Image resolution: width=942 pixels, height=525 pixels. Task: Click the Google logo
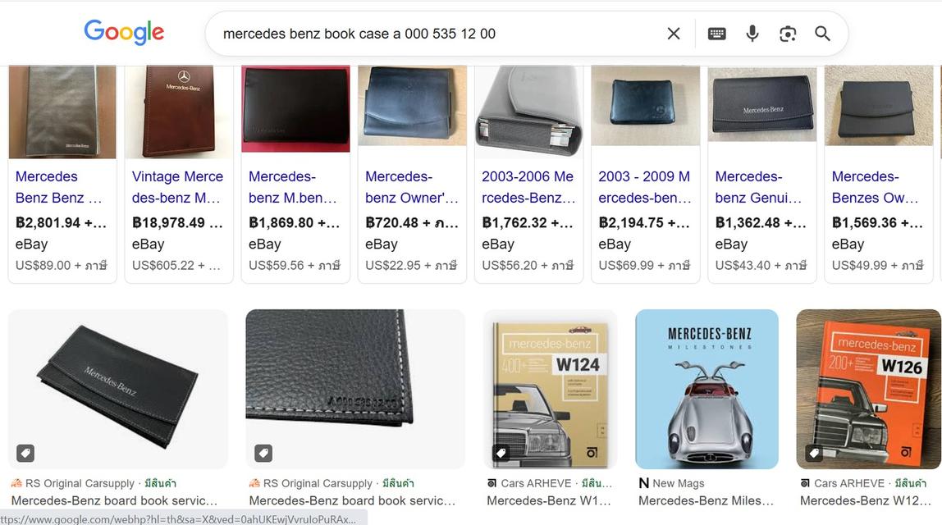point(124,32)
